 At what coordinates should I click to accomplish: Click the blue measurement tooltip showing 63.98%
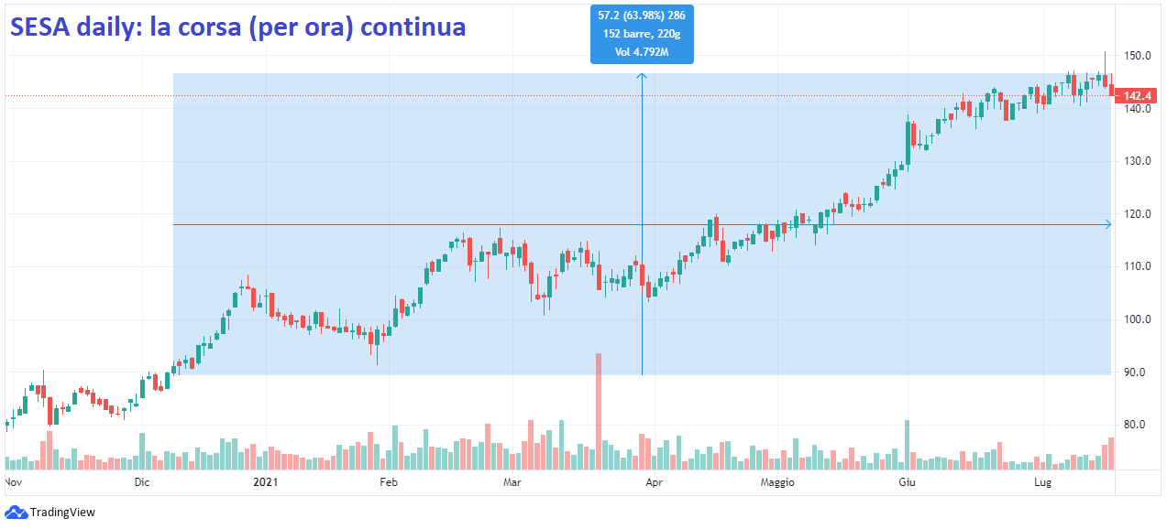(x=642, y=34)
